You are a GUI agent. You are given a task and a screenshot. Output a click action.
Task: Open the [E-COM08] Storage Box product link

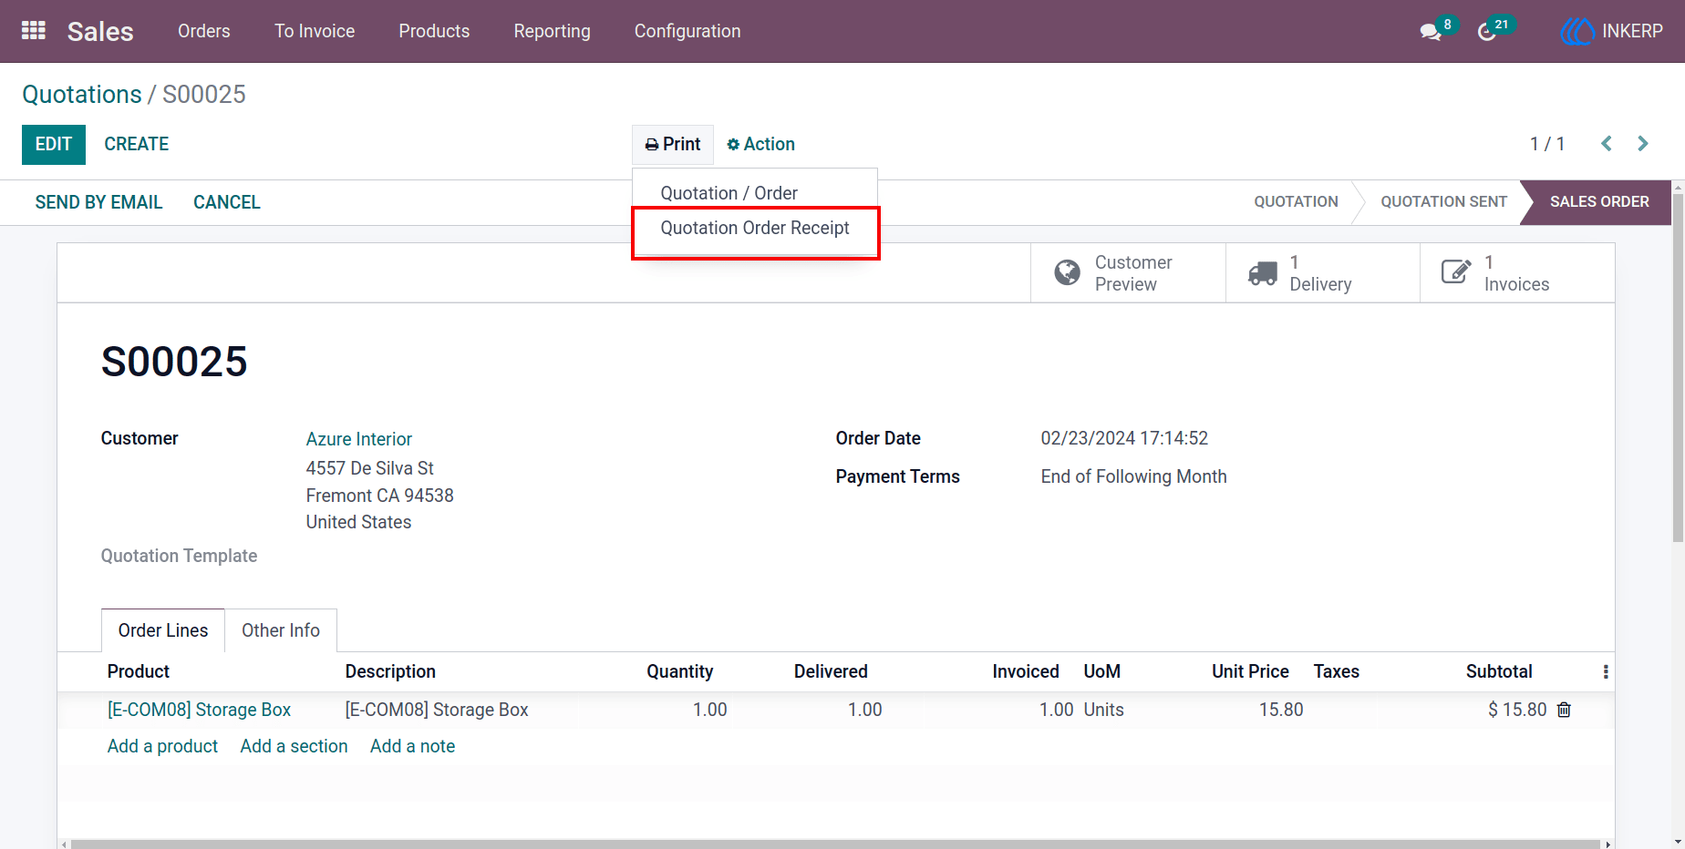[x=199, y=710]
